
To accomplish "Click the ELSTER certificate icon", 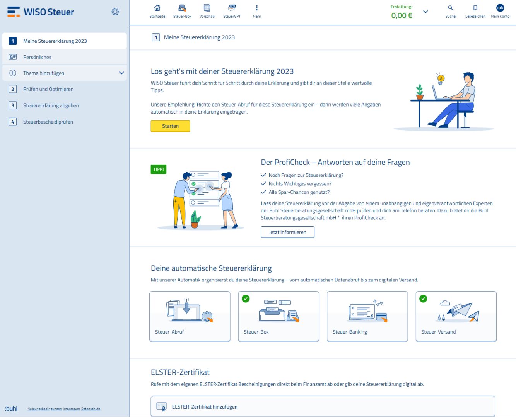I will coord(161,407).
